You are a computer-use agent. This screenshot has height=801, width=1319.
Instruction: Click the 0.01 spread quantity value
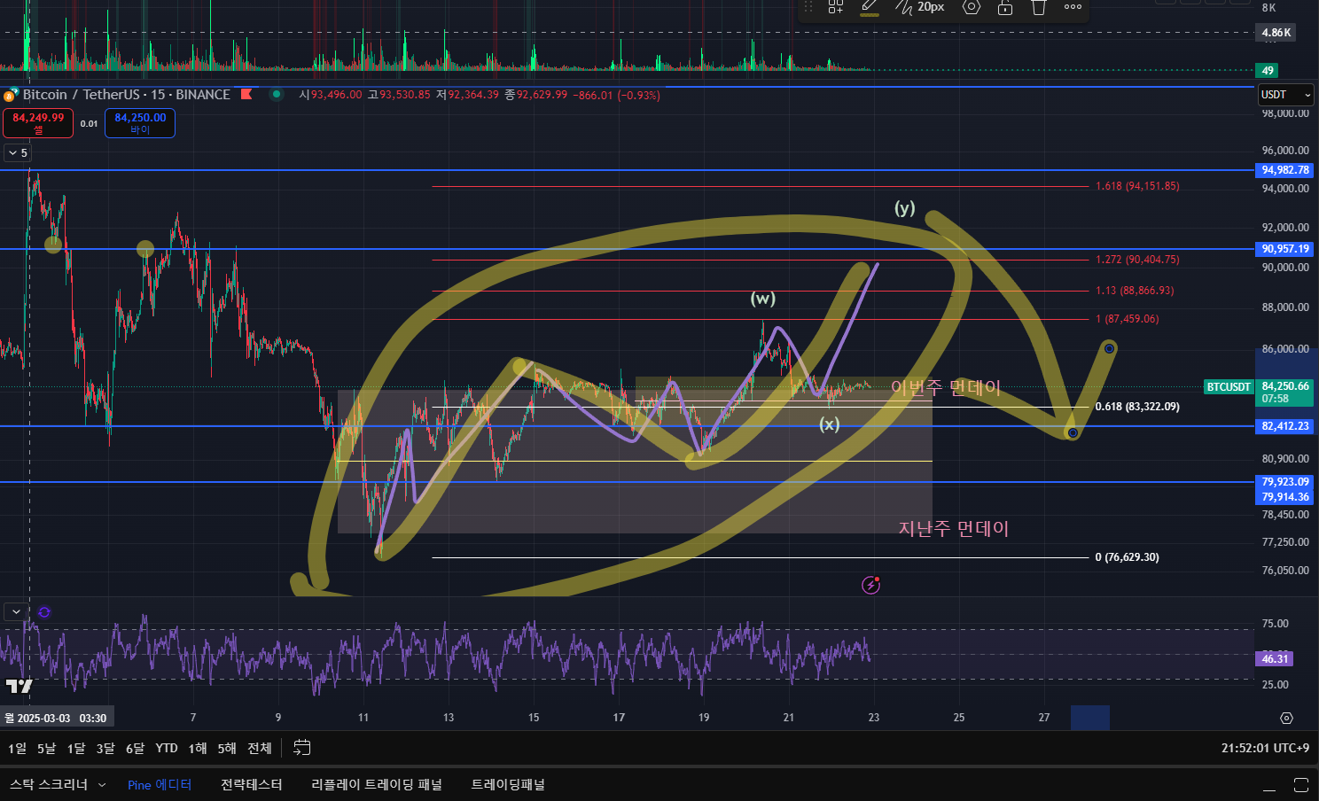pos(89,124)
